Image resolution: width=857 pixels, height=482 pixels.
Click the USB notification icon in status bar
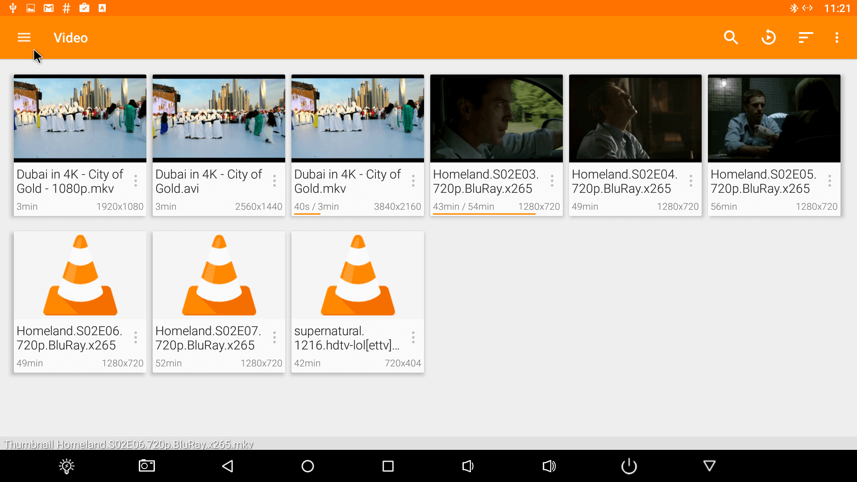tap(13, 8)
